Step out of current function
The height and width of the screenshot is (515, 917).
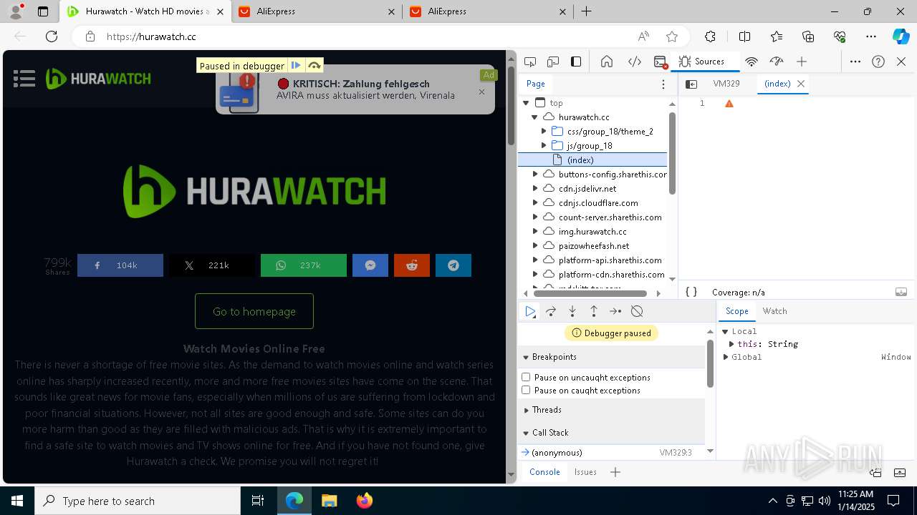click(594, 311)
